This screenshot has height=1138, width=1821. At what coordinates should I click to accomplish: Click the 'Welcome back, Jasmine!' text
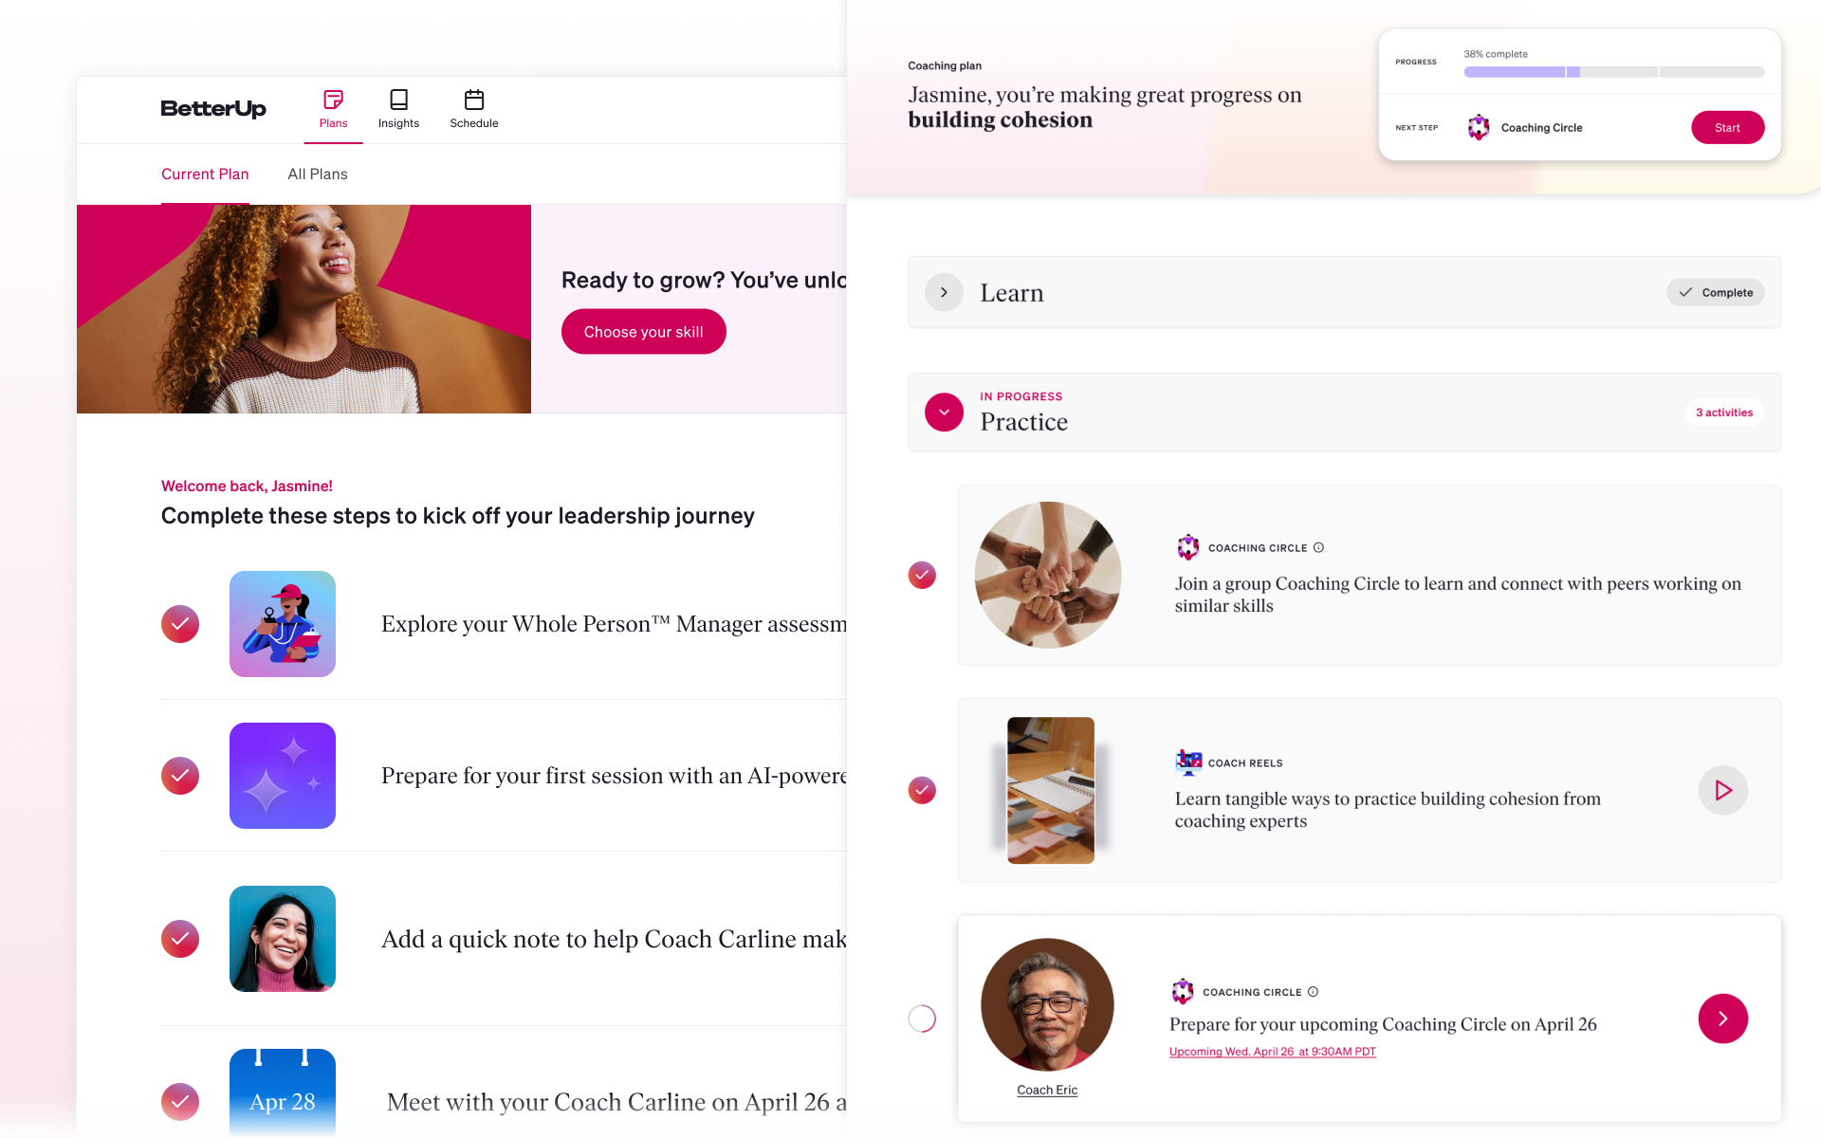(247, 486)
